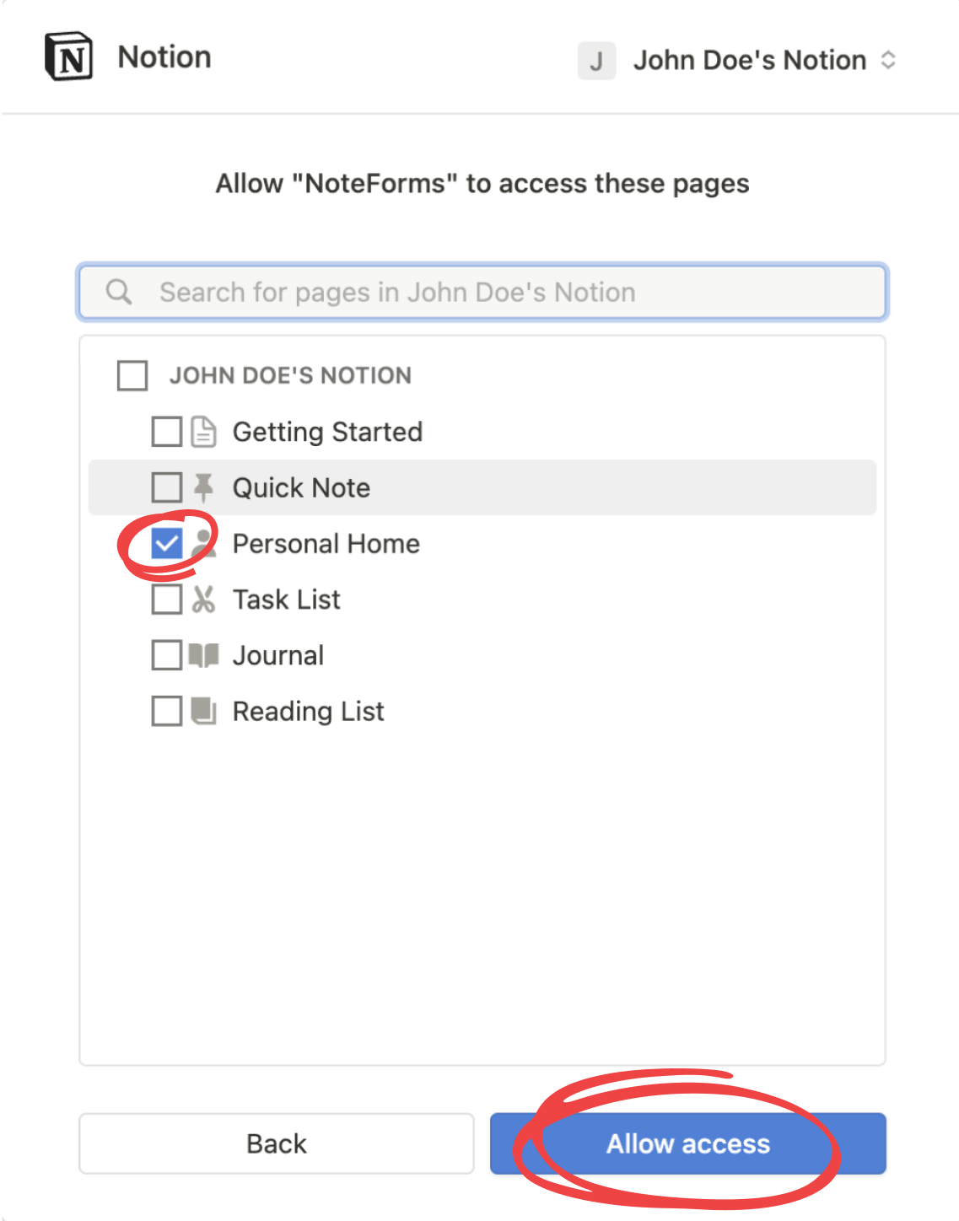Click the person icon beside Personal Home
The image size is (959, 1221).
pyautogui.click(x=202, y=543)
